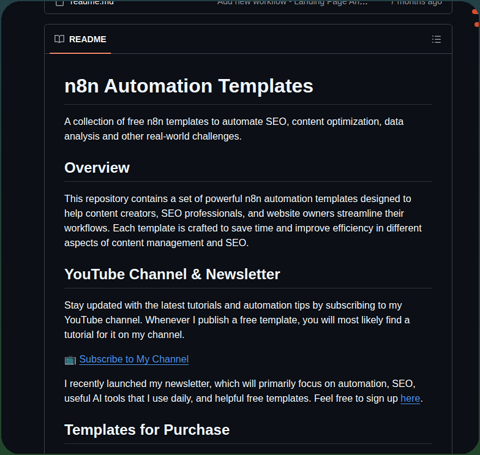Click the paragraph beginning 'Stay updated with the latest'
This screenshot has height=455, width=480.
pos(237,320)
